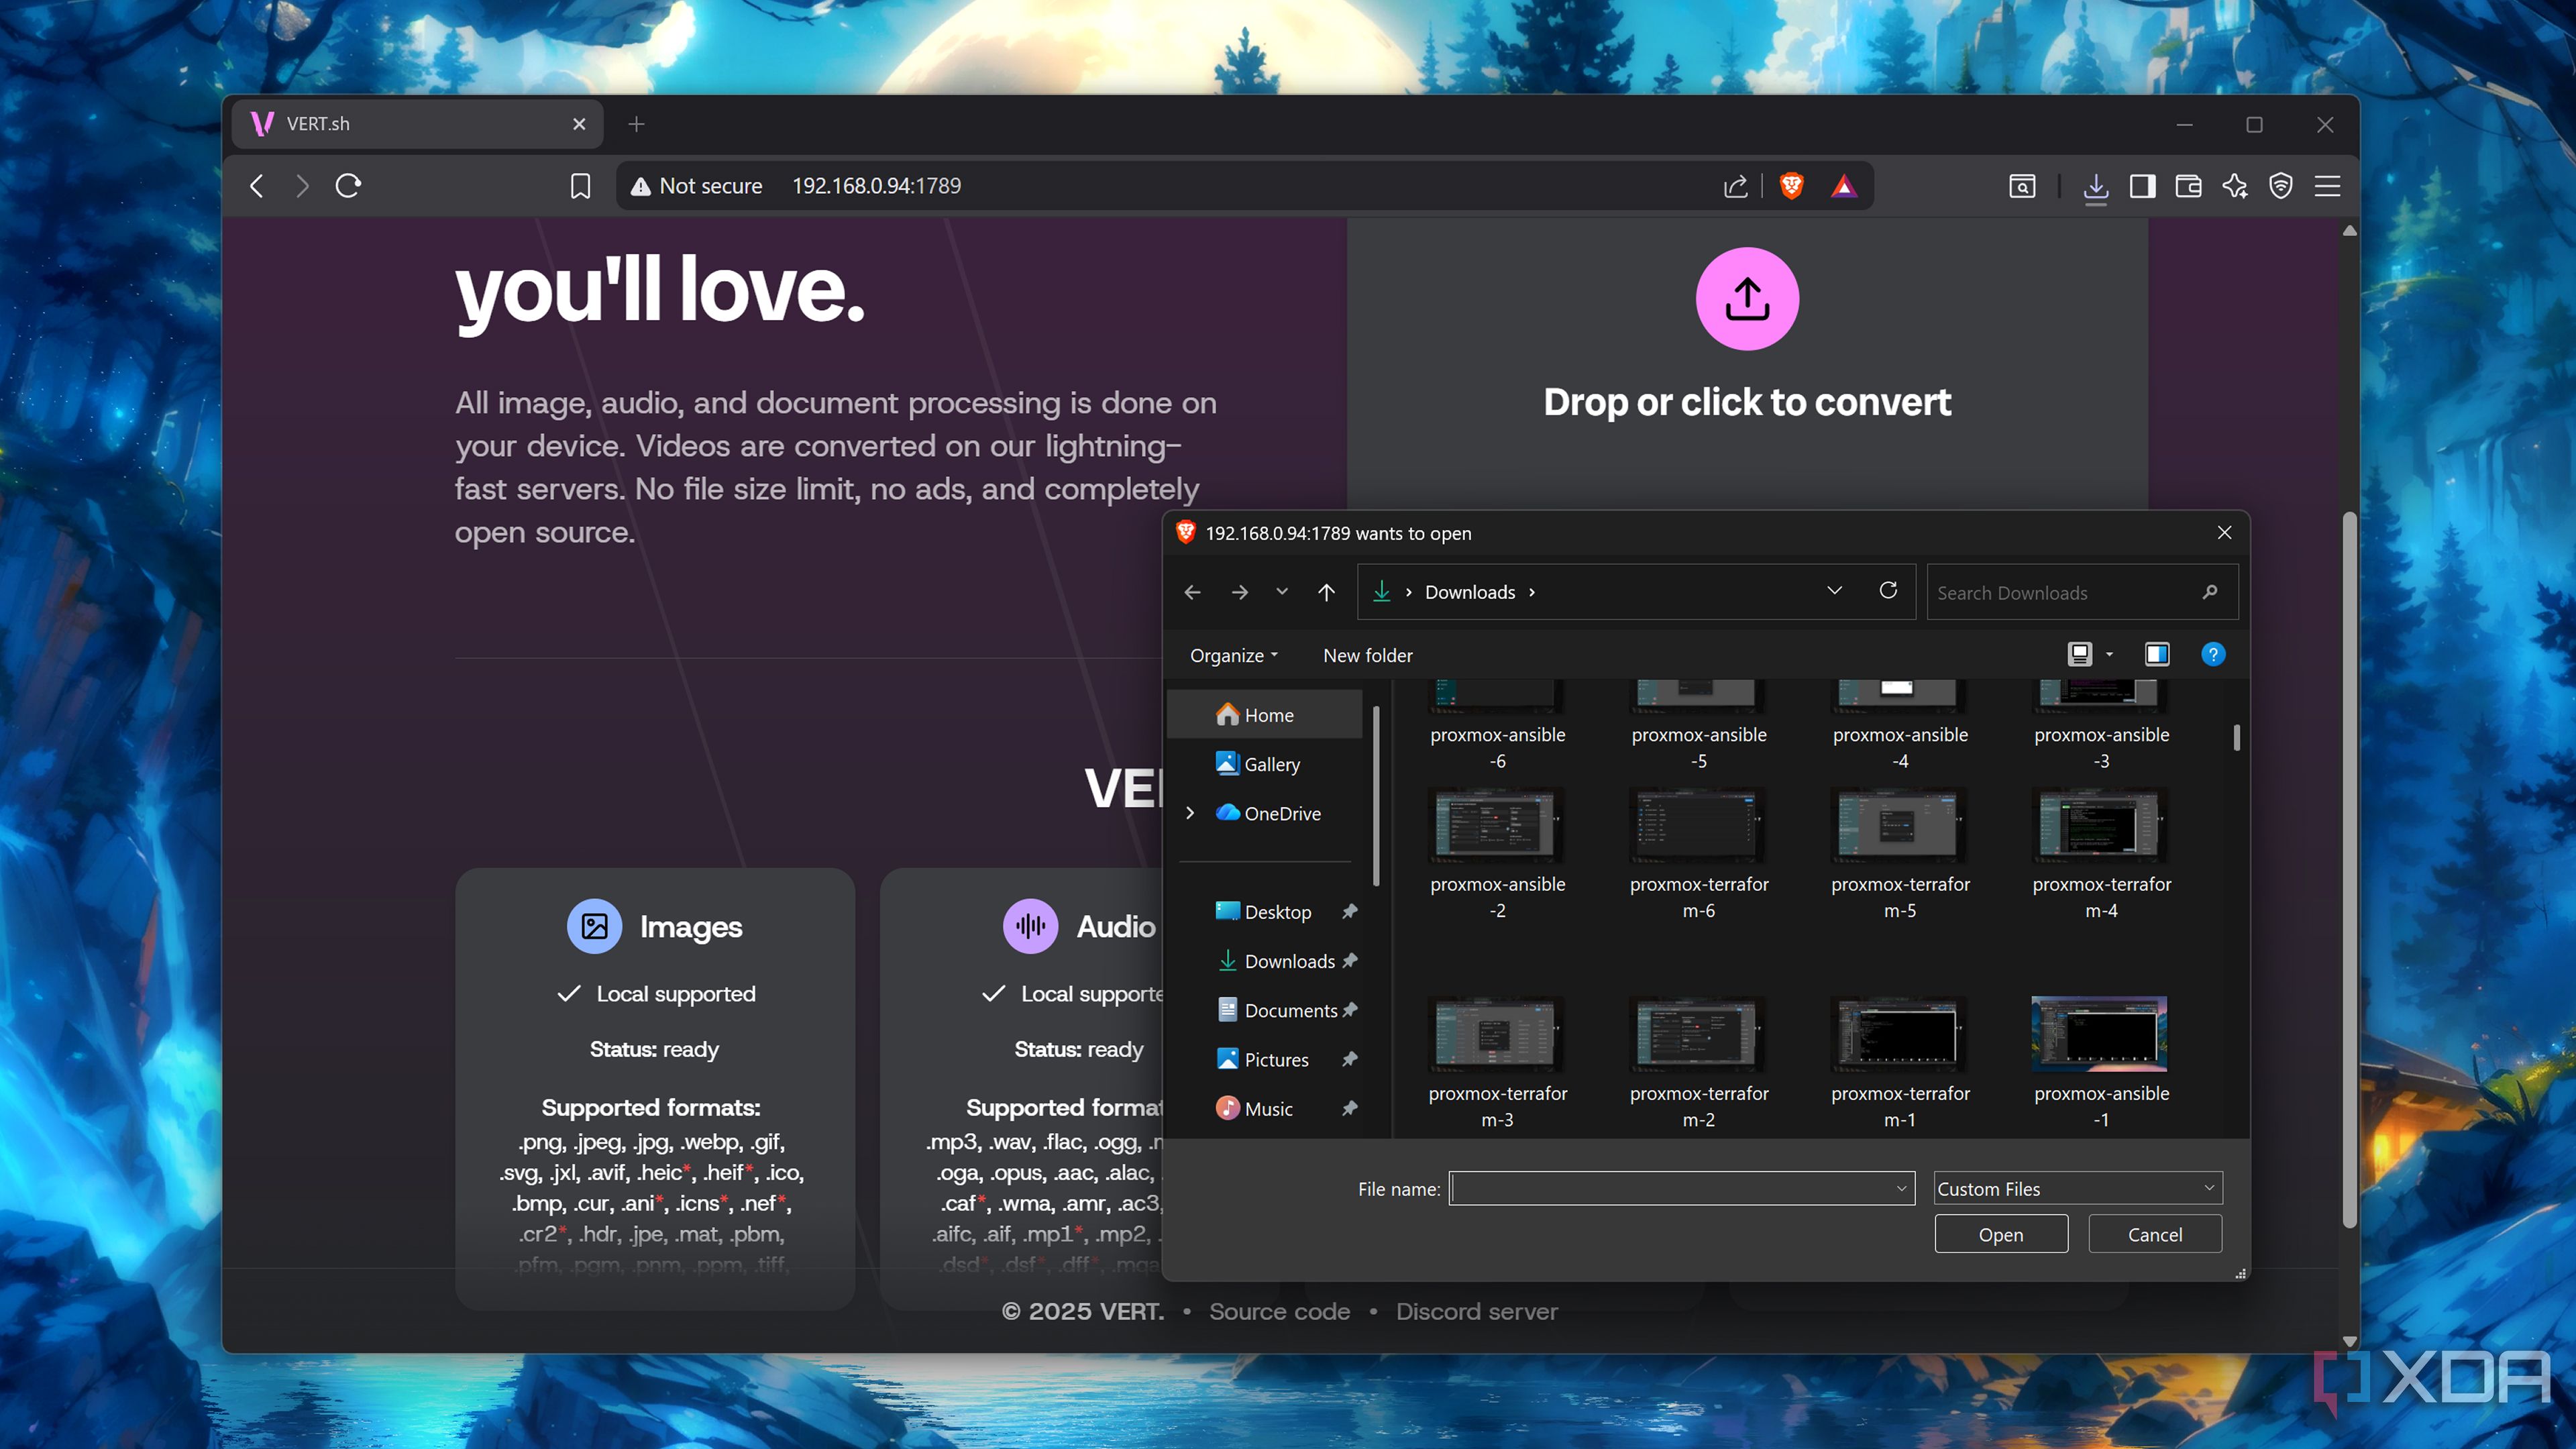Go up one folder in file dialog
Image resolution: width=2576 pixels, height=1449 pixels.
(x=1326, y=592)
